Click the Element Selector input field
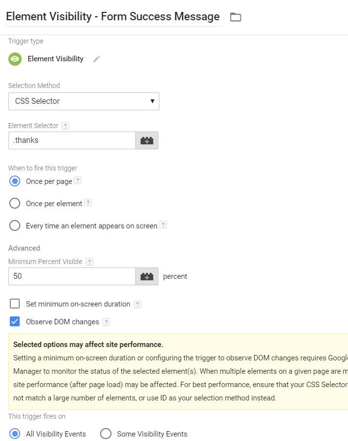This screenshot has height=441, width=348. (72, 140)
